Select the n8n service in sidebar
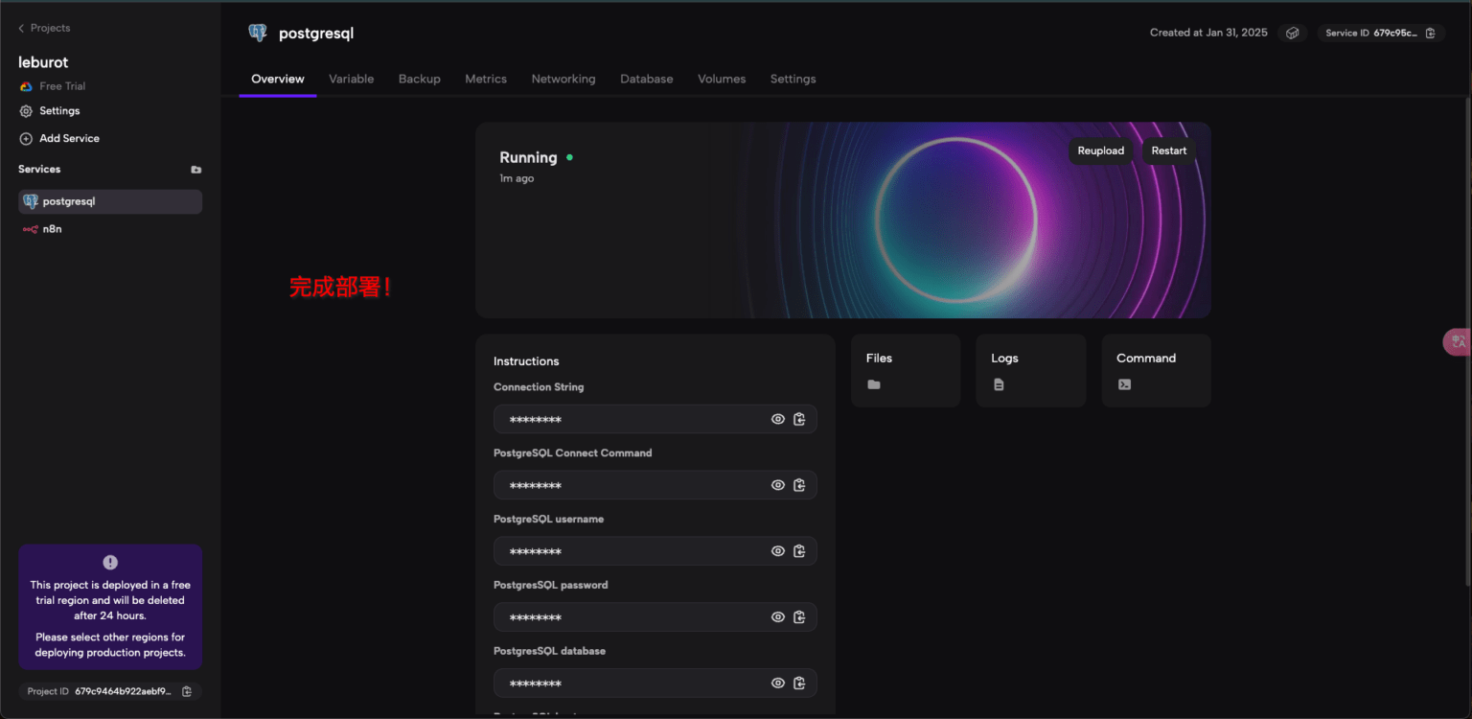The height and width of the screenshot is (719, 1472). pyautogui.click(x=110, y=229)
